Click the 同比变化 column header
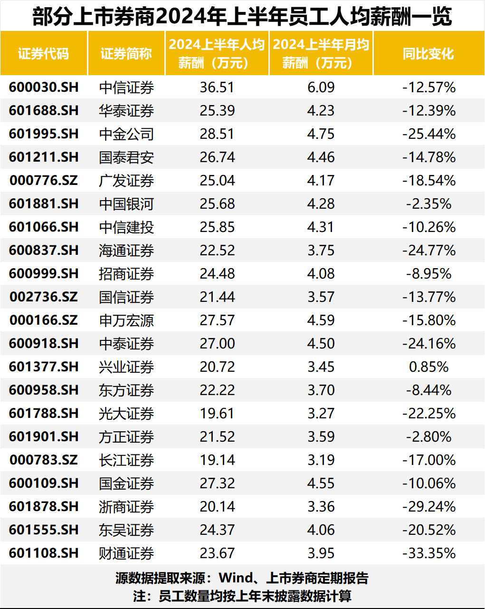Screen dimensions: 485x609 (428, 54)
